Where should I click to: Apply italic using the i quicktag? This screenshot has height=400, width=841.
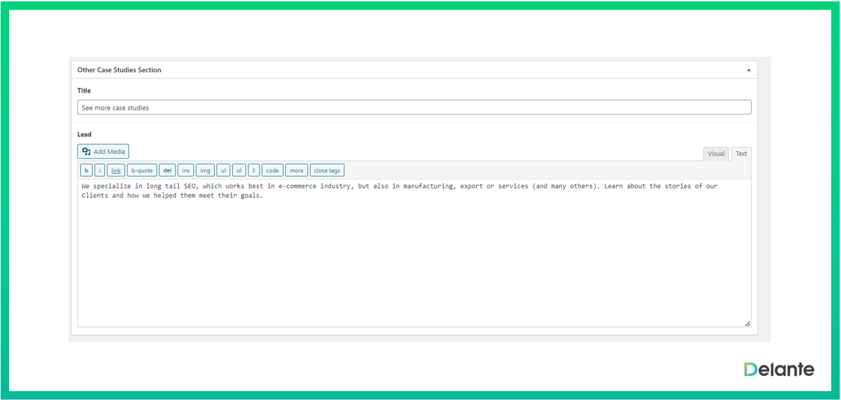click(x=99, y=170)
